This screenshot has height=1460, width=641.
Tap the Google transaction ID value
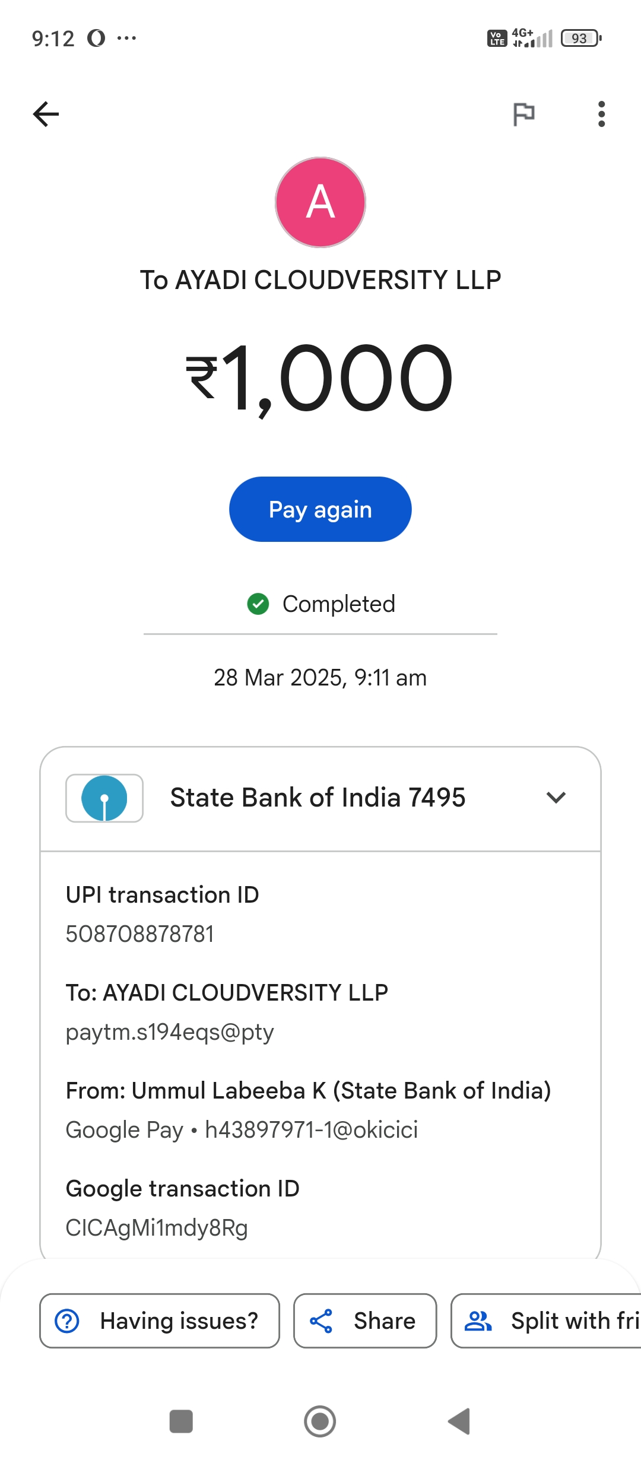(x=157, y=1228)
